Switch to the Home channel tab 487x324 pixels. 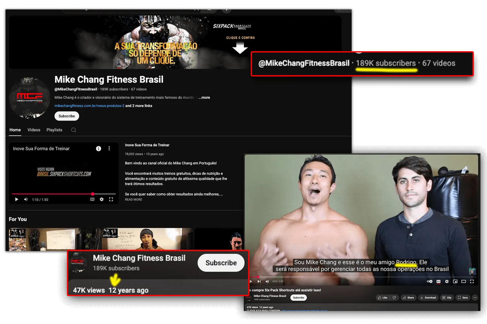tap(15, 130)
